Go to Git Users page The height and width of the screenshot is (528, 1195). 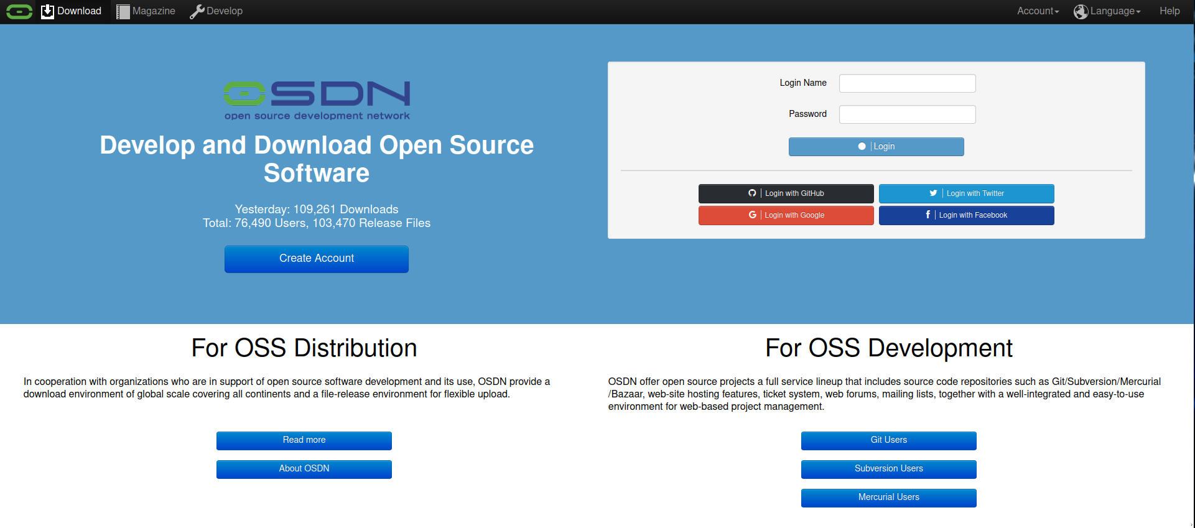tap(888, 440)
